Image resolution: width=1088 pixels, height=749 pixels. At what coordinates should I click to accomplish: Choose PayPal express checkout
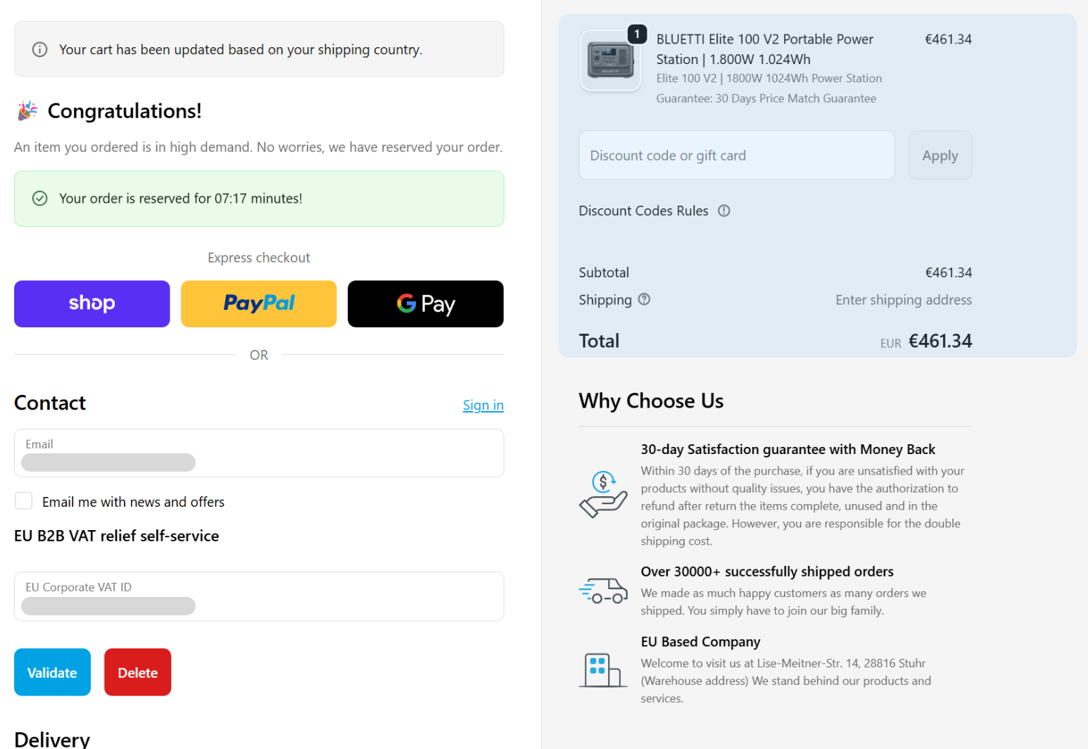[x=259, y=304]
